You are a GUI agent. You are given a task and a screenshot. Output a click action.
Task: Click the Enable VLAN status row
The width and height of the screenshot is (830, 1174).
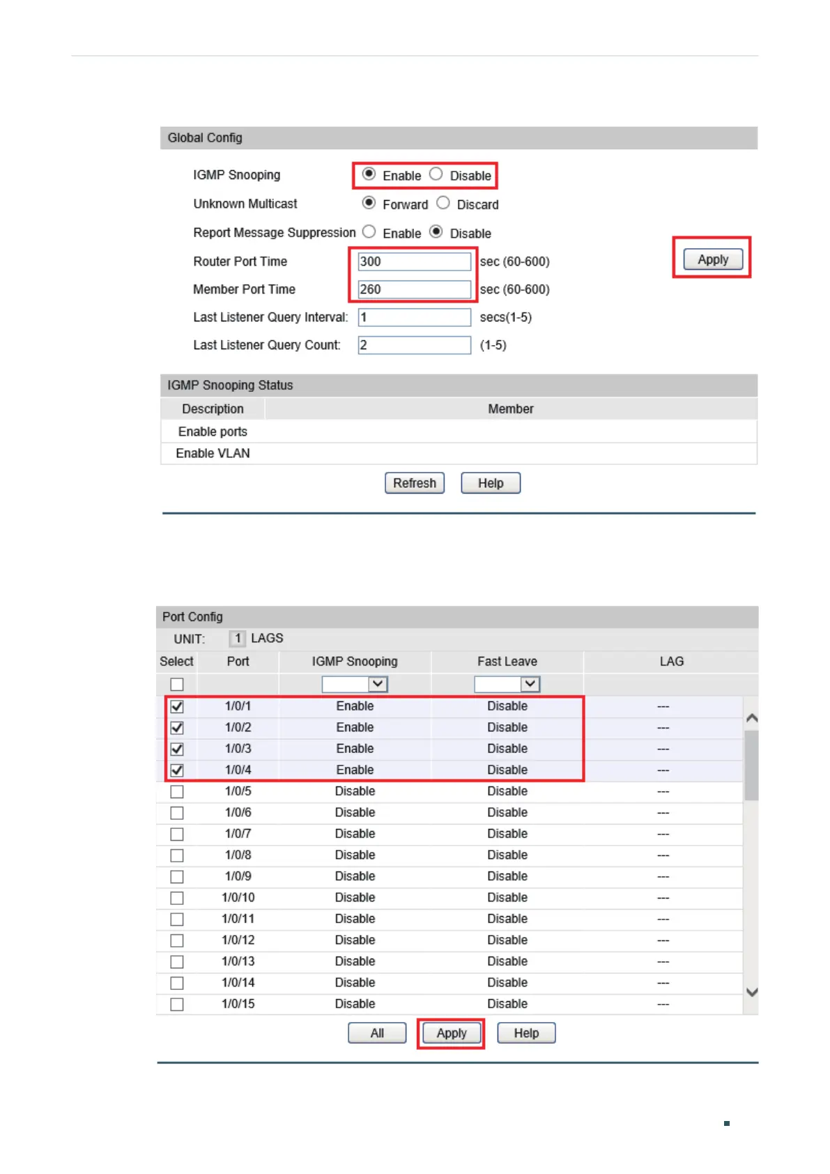(459, 453)
